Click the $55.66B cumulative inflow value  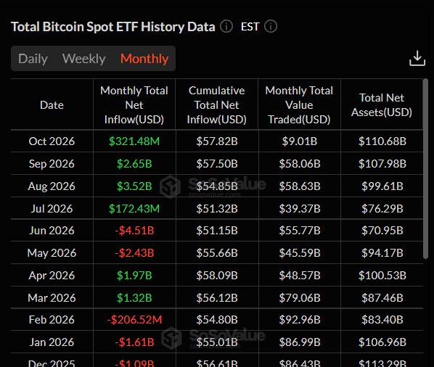pyautogui.click(x=217, y=253)
